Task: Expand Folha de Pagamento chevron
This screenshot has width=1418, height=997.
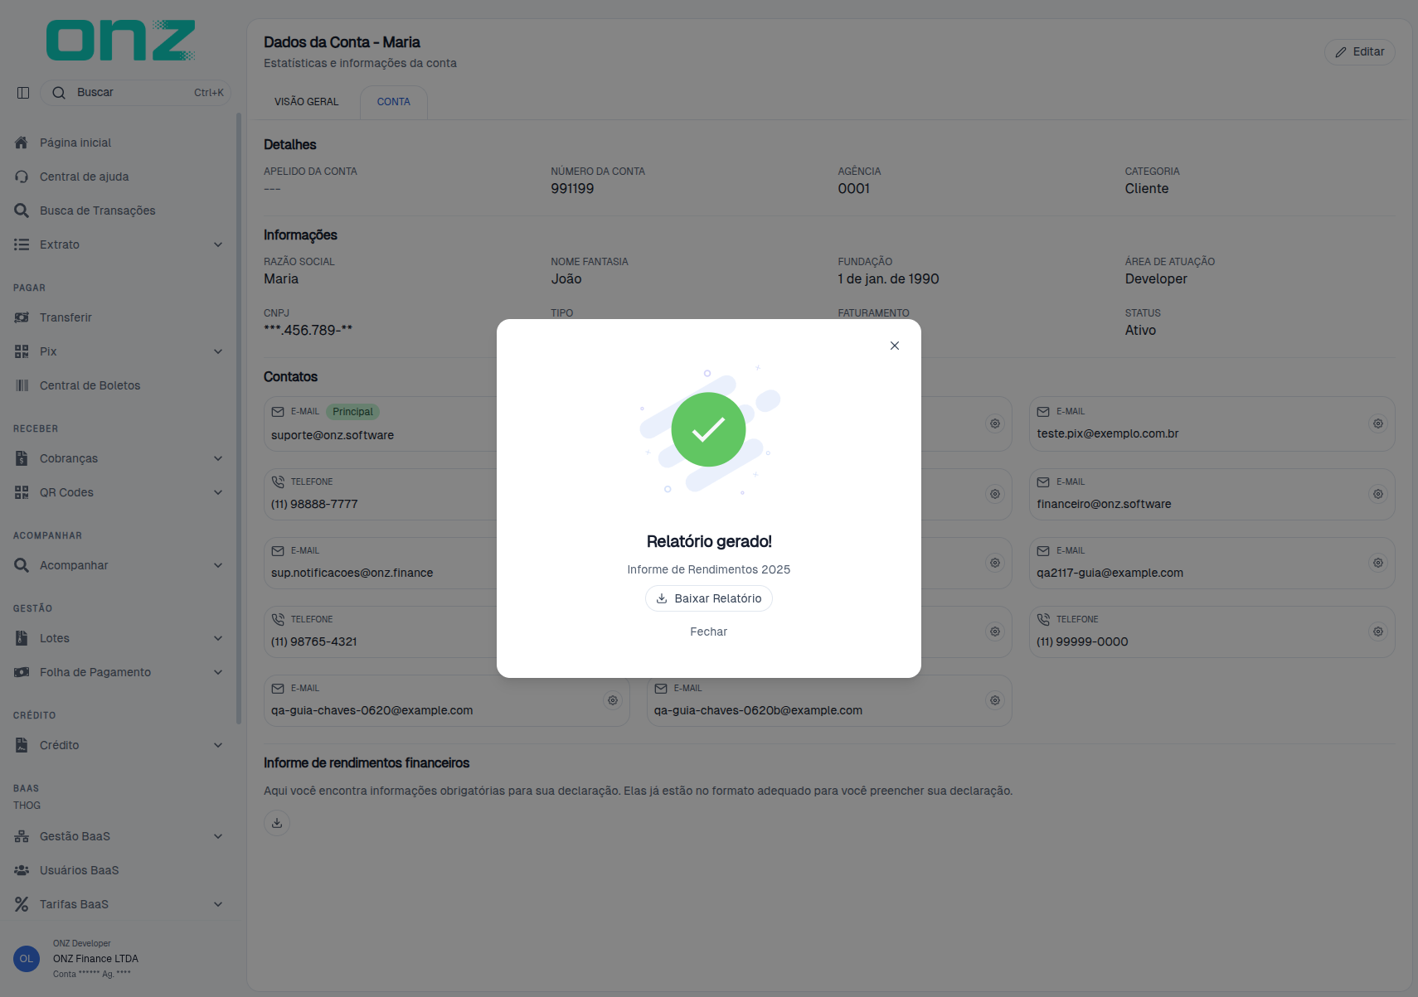Action: click(x=218, y=672)
